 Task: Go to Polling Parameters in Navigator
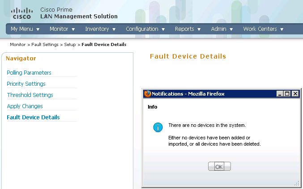pos(29,73)
